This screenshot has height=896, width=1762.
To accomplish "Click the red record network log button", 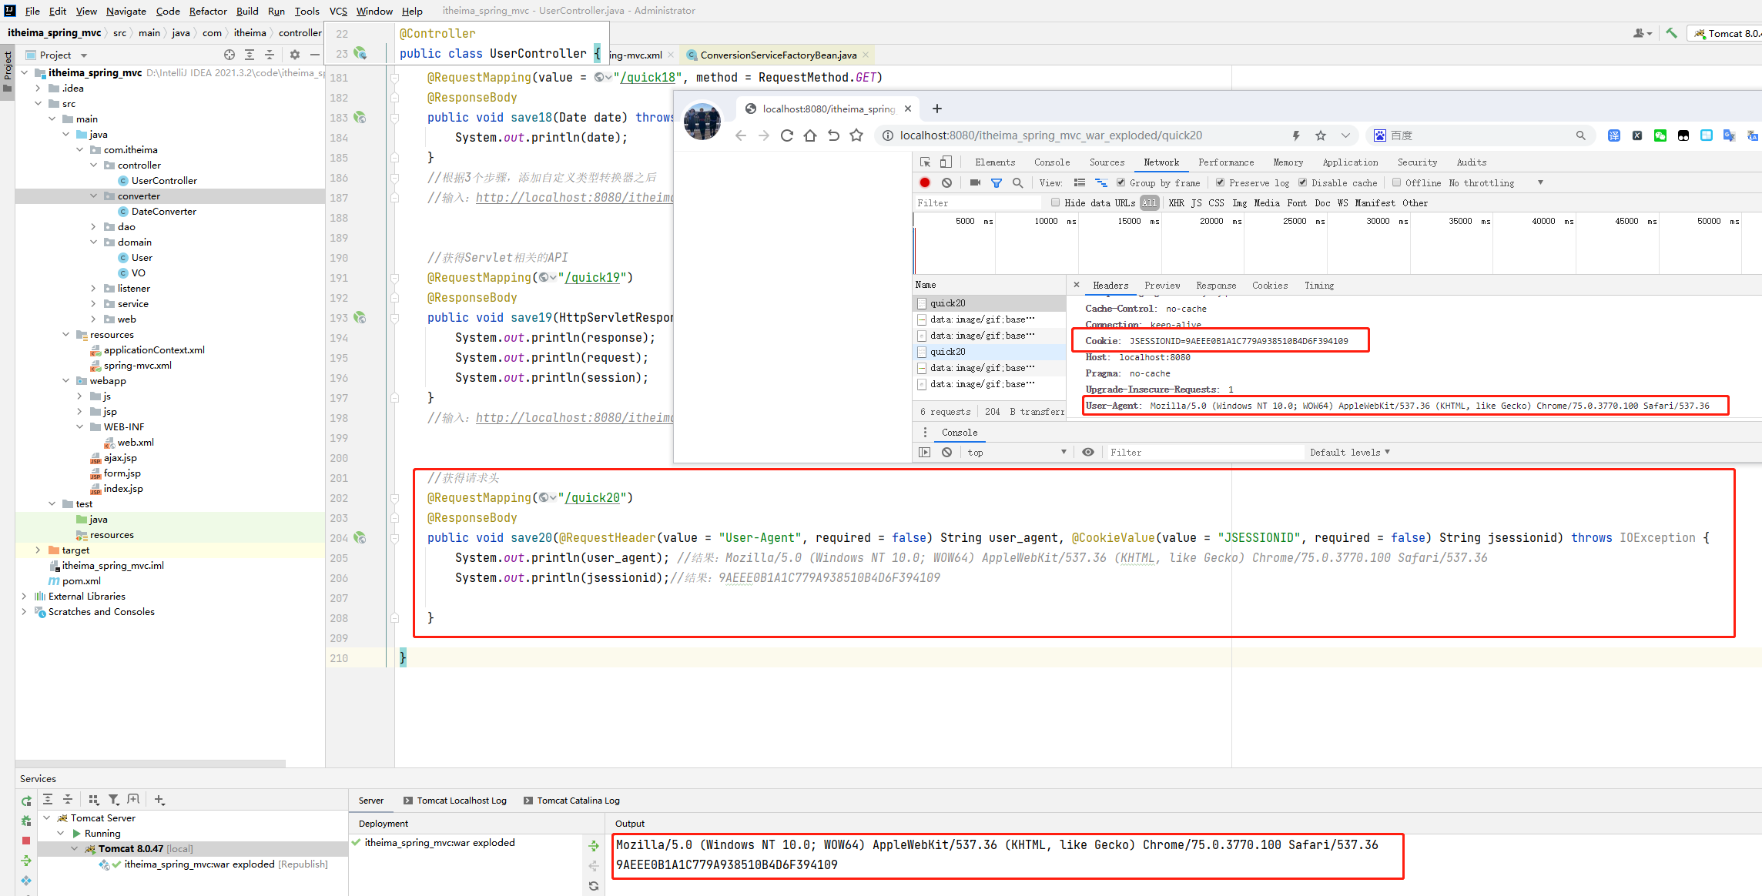I will [x=925, y=182].
